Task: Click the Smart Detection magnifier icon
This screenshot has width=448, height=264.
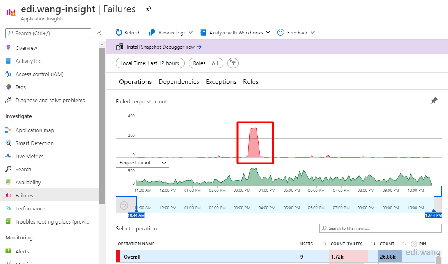Action: coord(8,143)
